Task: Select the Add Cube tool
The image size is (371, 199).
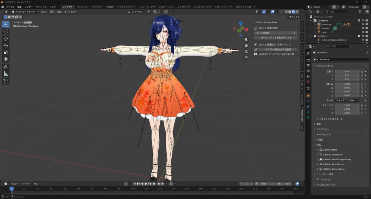Action: point(6,81)
